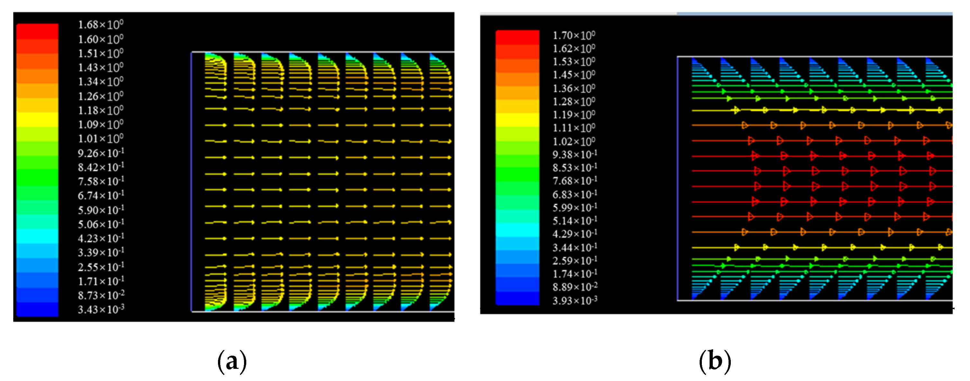Select the 8.53×10⁻¹ legend value label
This screenshot has width=970, height=381.
[574, 168]
